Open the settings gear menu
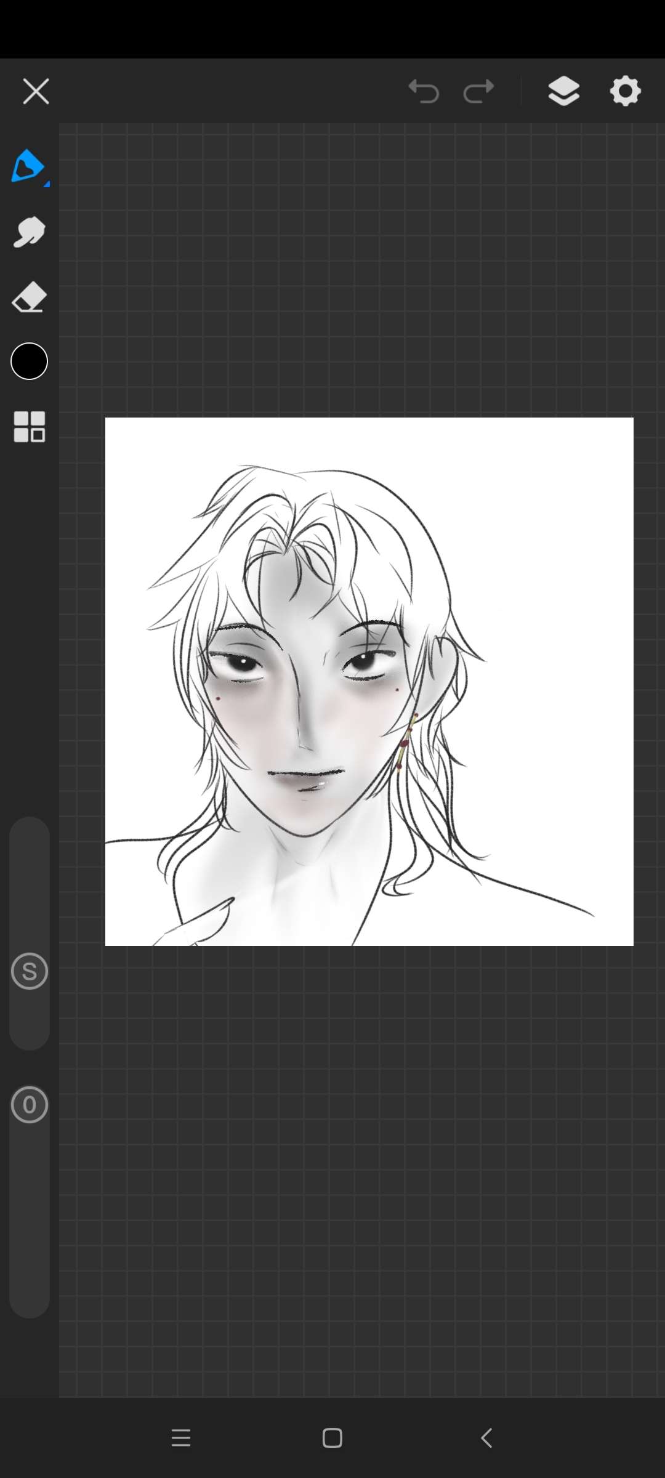 (625, 92)
